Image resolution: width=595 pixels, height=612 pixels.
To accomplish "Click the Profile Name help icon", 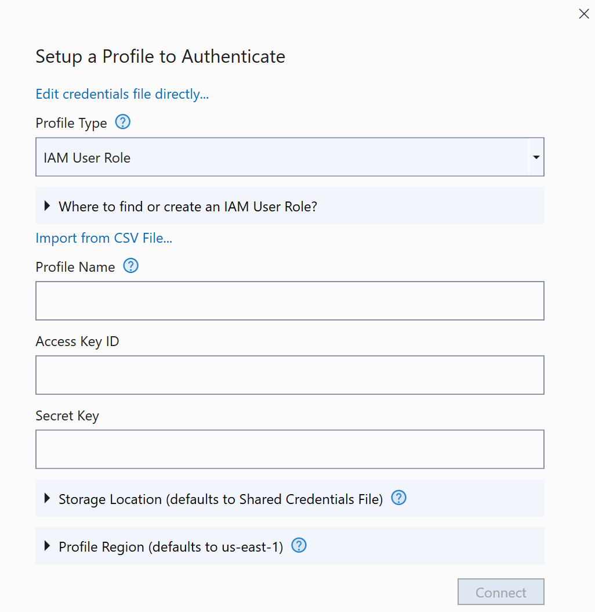I will [131, 266].
